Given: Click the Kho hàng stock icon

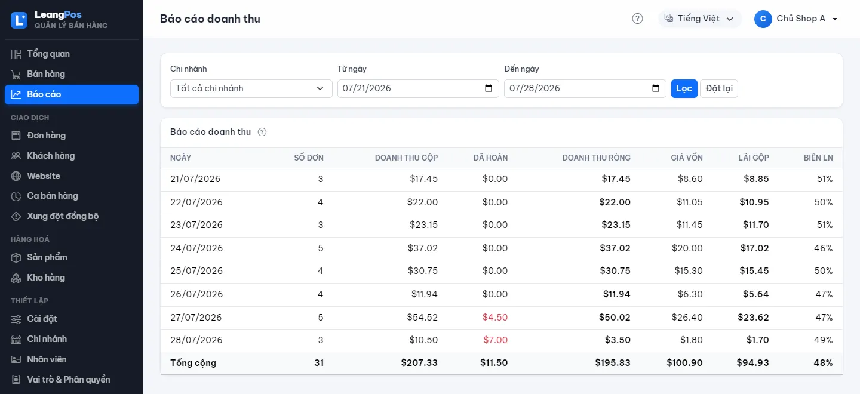Looking at the screenshot, I should click(16, 278).
